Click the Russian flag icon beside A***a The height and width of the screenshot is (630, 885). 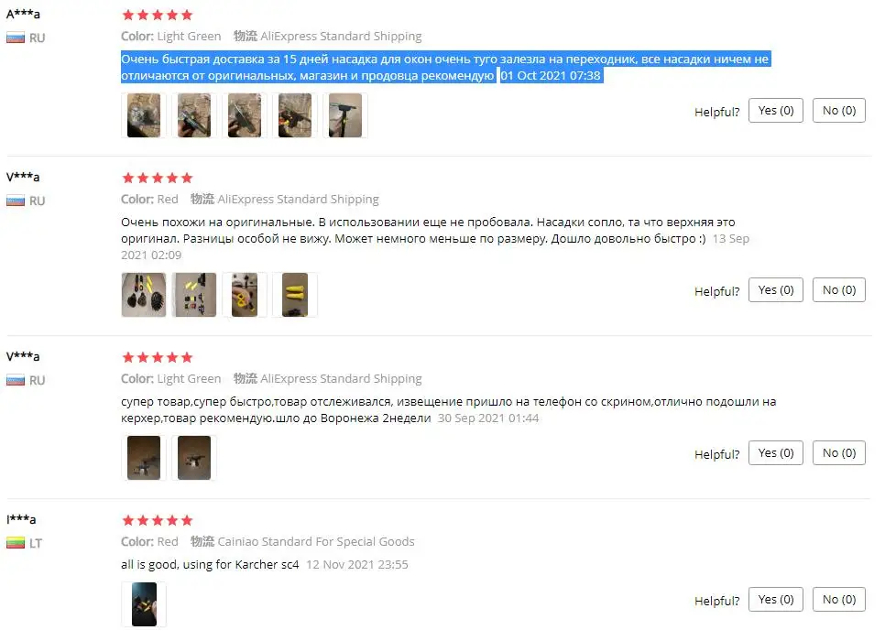tap(16, 38)
